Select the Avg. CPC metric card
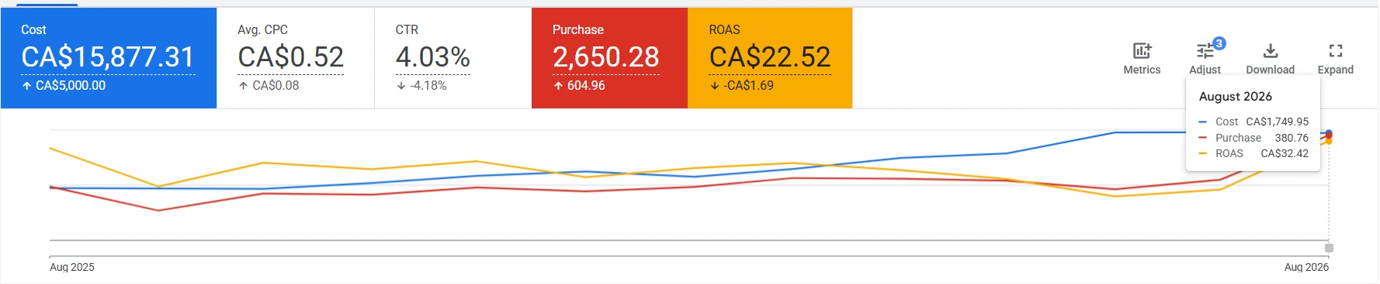The width and height of the screenshot is (1380, 284). tap(296, 58)
